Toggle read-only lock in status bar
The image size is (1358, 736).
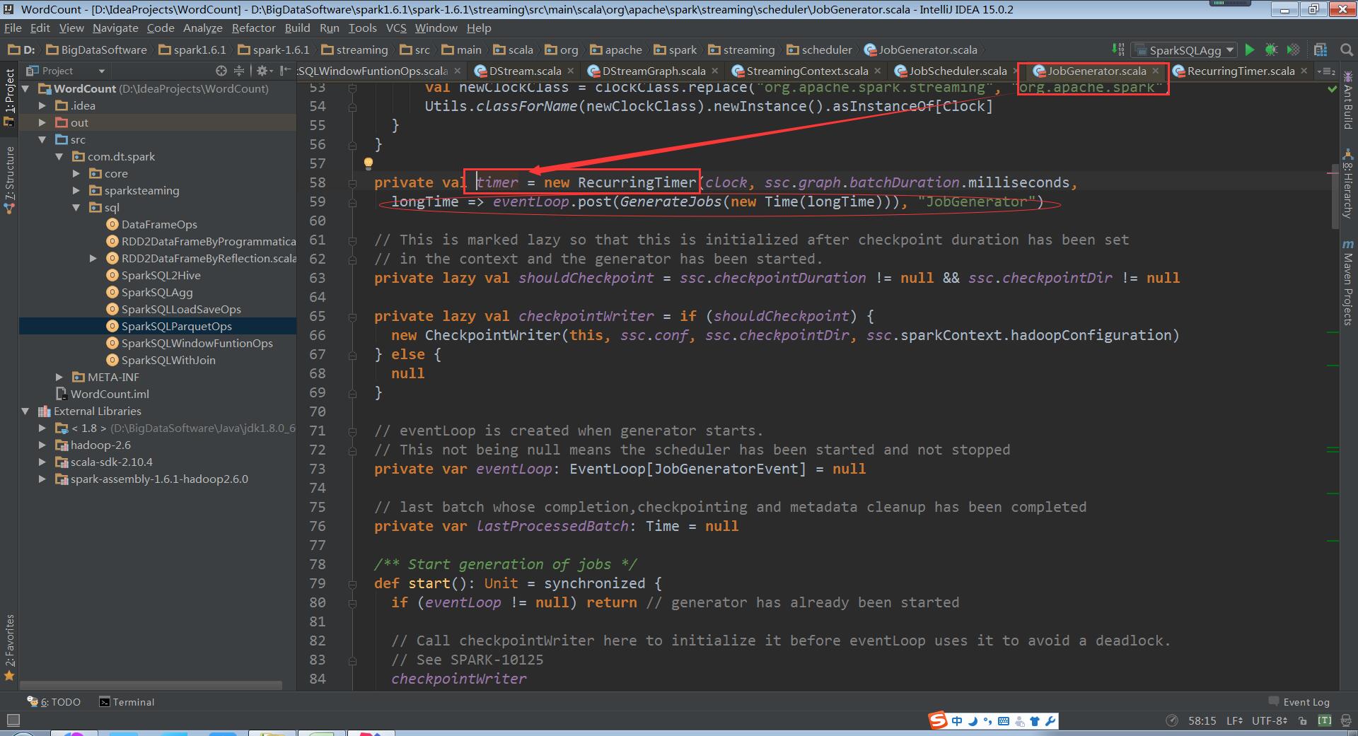(1303, 720)
